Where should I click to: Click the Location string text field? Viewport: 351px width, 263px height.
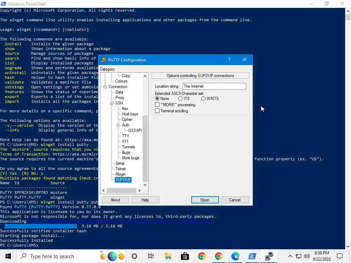click(214, 86)
